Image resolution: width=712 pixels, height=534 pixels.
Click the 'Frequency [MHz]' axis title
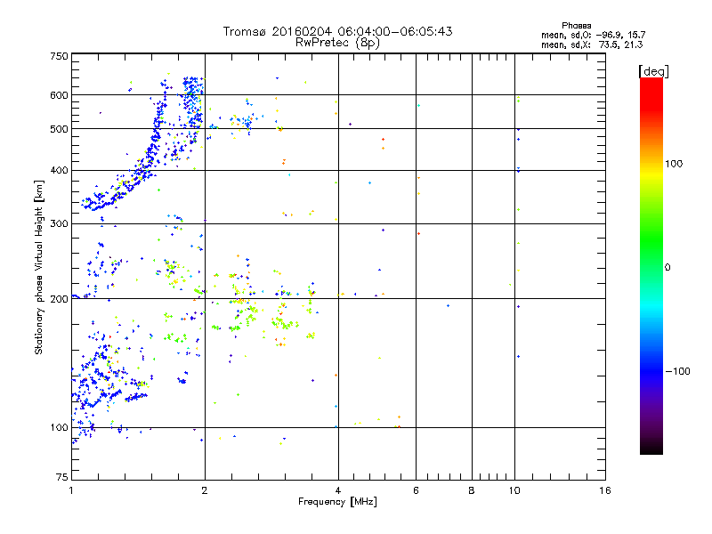pos(337,502)
